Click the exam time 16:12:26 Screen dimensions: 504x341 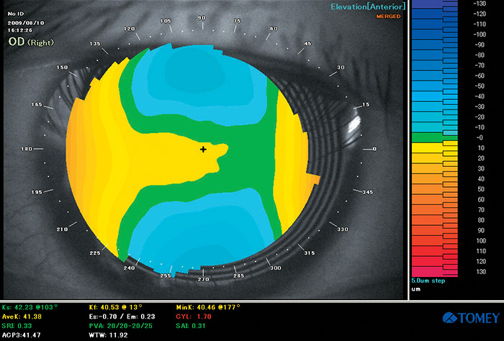(20, 30)
